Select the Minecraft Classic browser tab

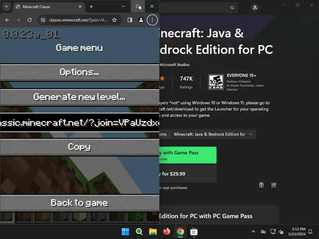point(49,7)
